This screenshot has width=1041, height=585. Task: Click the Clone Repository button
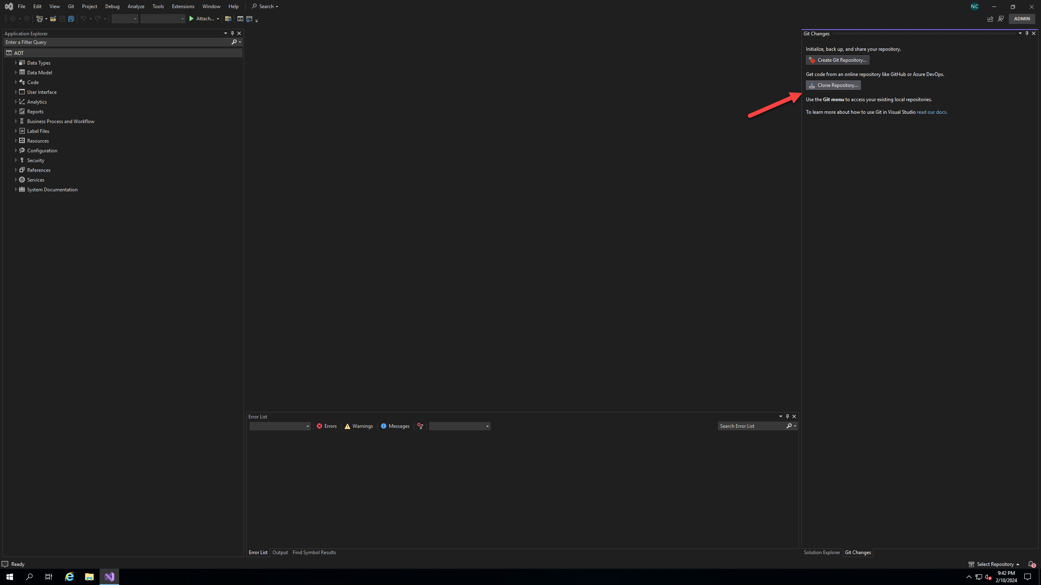(833, 85)
